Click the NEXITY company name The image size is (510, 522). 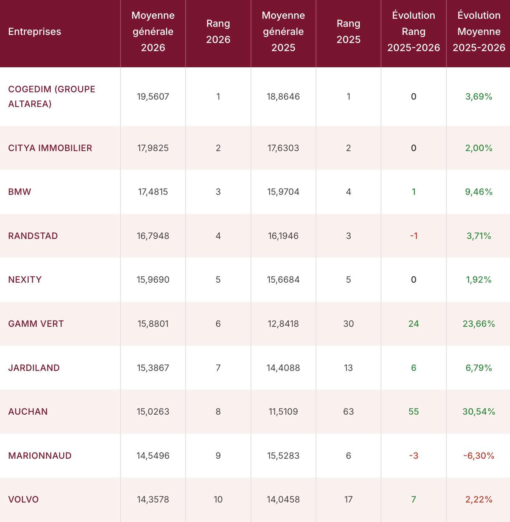click(25, 280)
